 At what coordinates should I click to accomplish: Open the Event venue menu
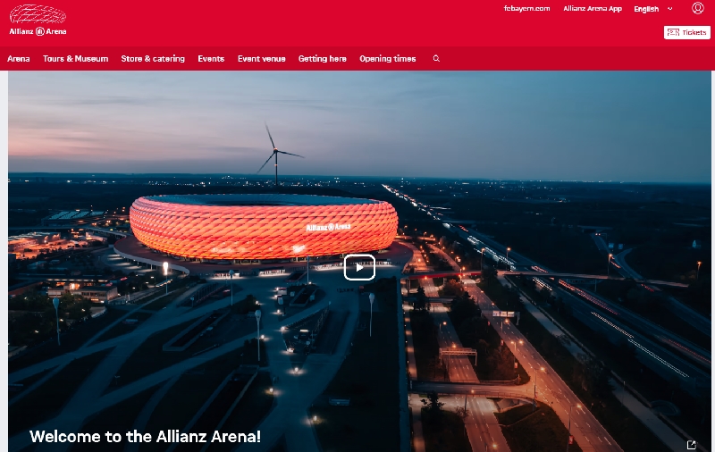[x=261, y=58]
